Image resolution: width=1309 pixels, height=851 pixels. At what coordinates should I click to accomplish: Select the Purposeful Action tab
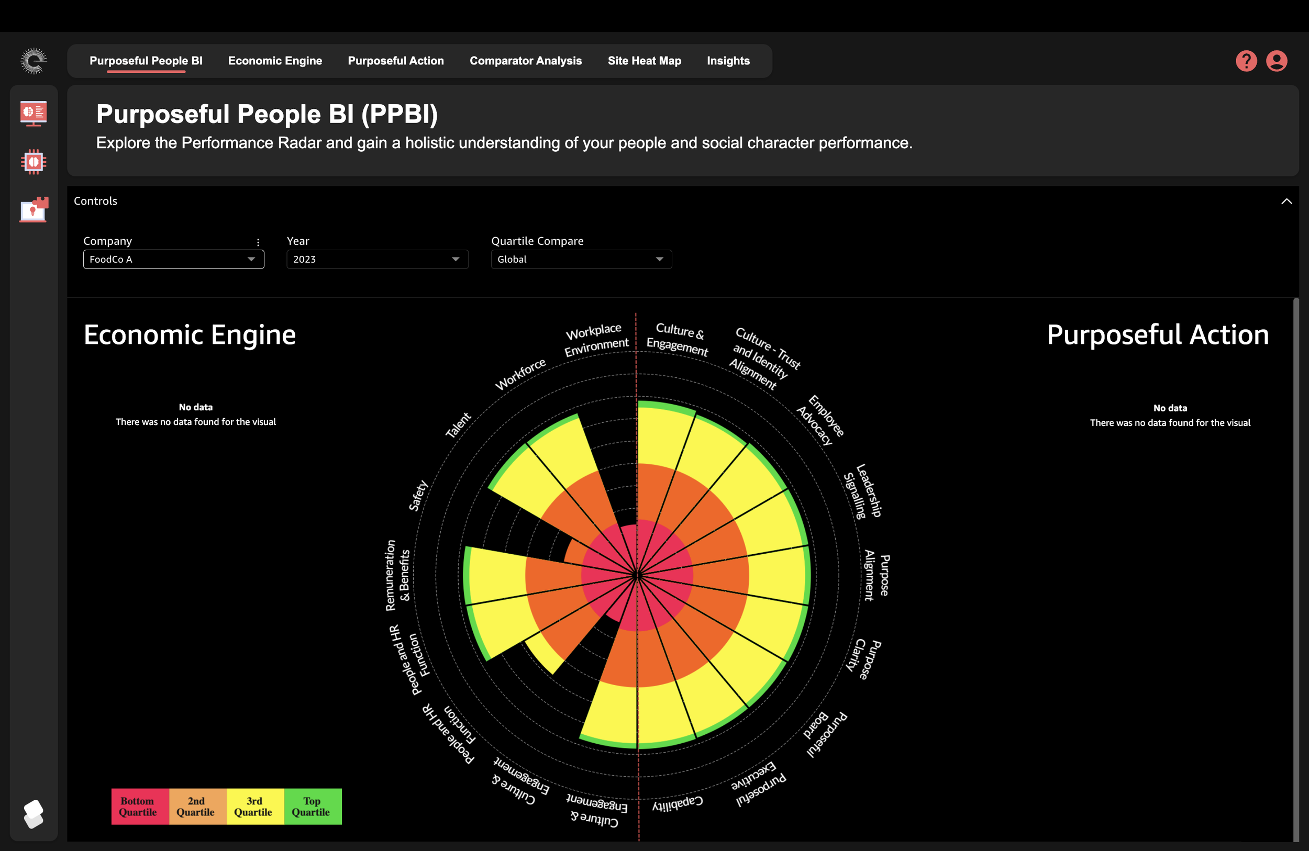[x=395, y=61]
